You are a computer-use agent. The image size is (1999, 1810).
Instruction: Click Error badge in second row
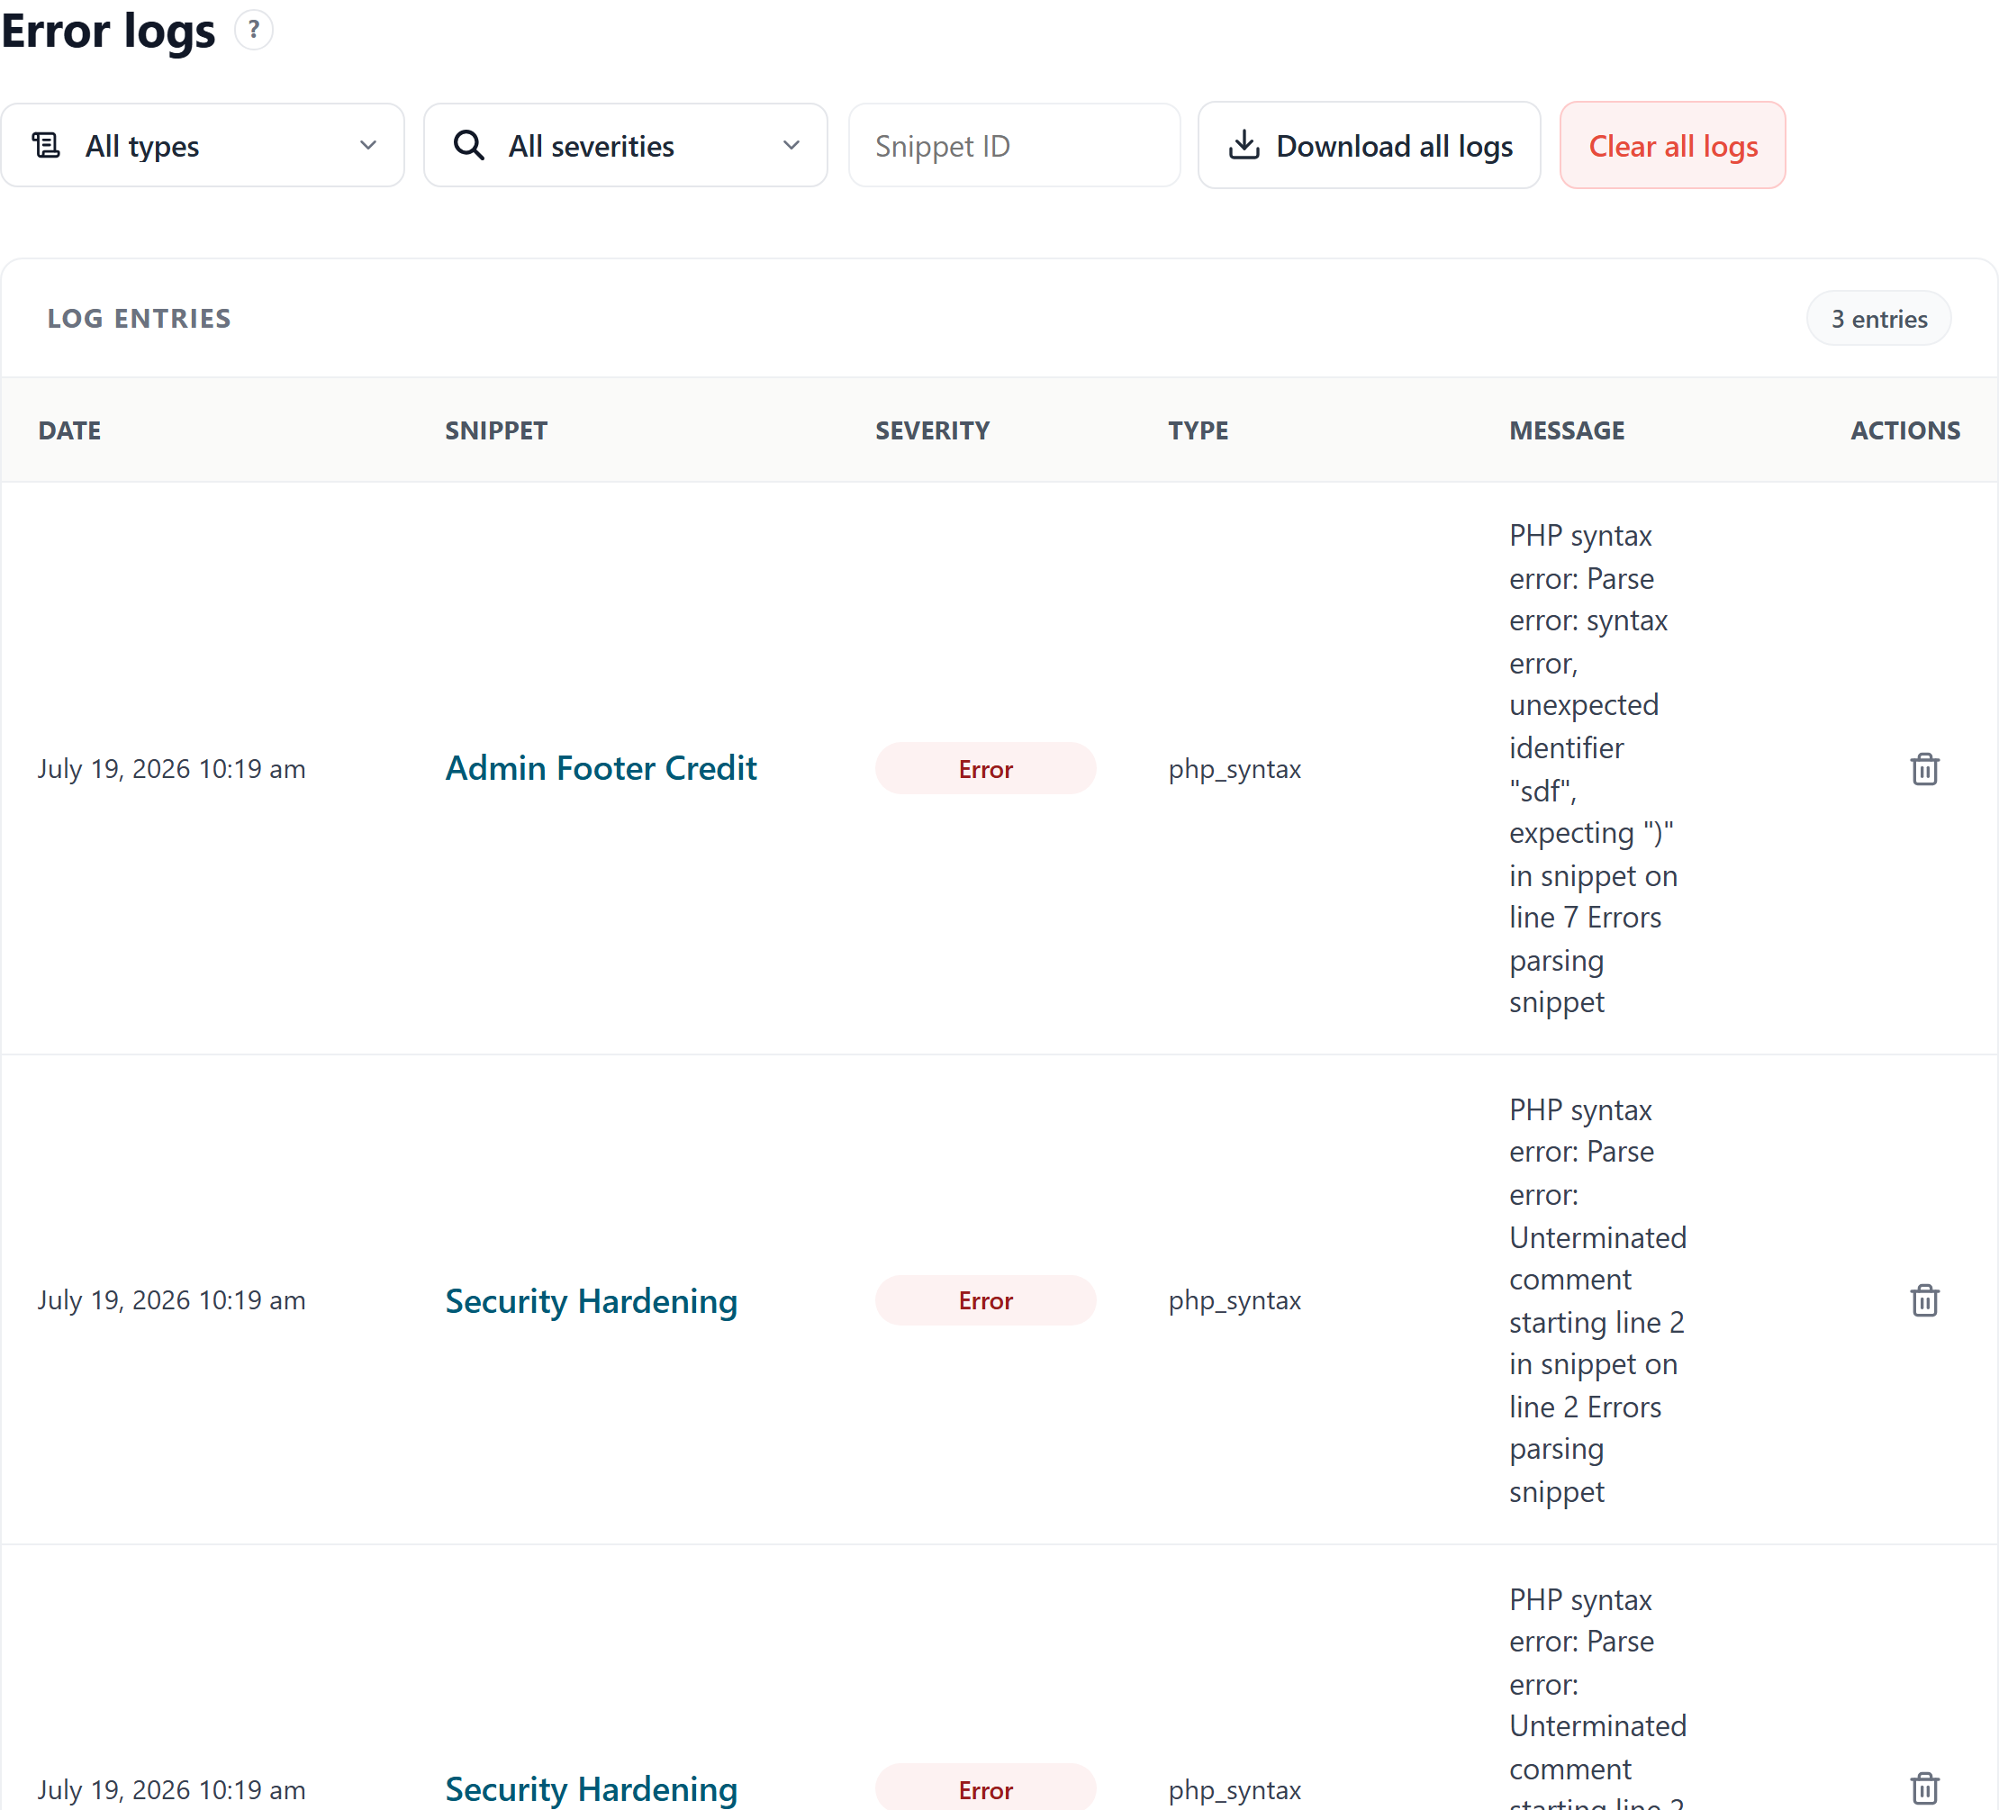tap(986, 1300)
